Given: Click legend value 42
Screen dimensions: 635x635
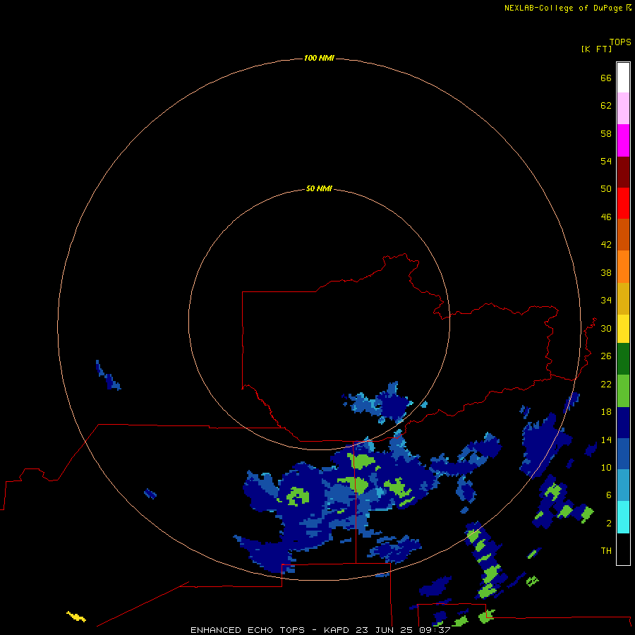Looking at the screenshot, I should pos(606,245).
